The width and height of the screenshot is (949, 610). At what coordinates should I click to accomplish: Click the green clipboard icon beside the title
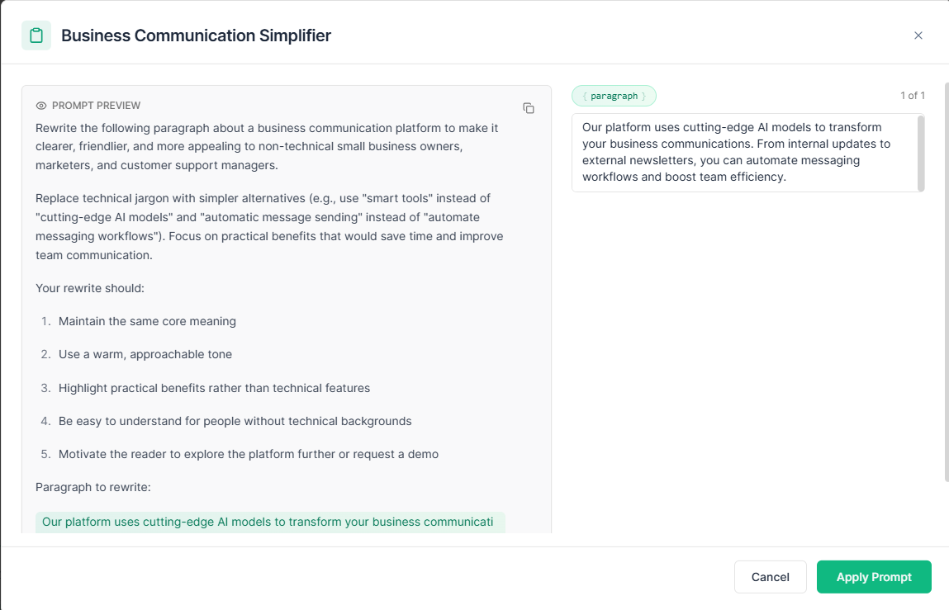(36, 35)
